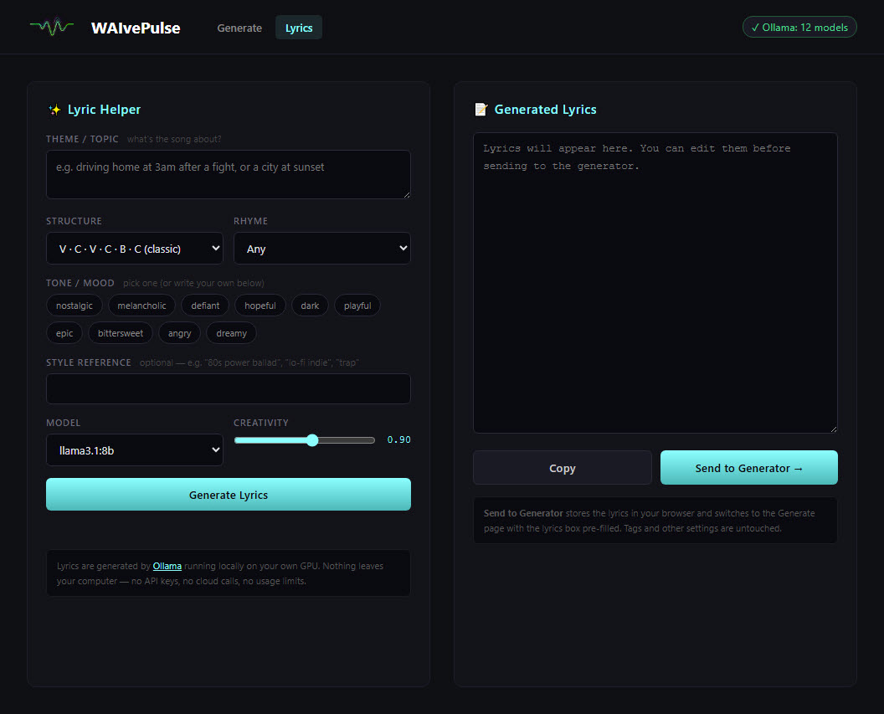This screenshot has height=714, width=884.
Task: Select the dark tone chip
Action: [310, 306]
